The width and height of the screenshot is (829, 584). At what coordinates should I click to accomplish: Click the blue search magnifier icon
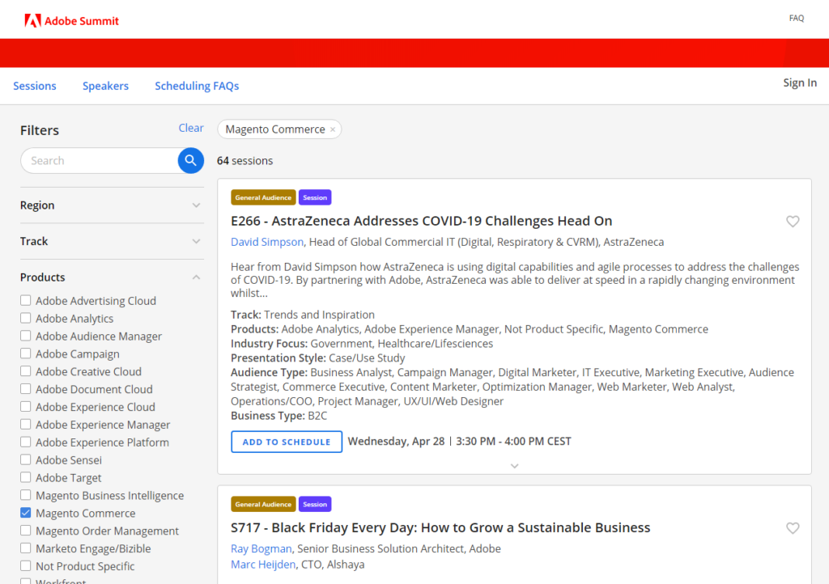tap(190, 160)
